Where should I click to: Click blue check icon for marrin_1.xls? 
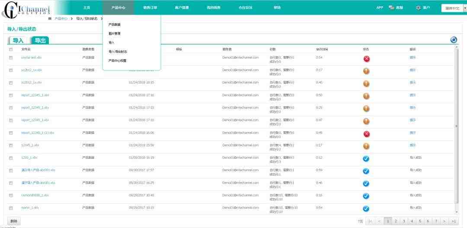(x=366, y=209)
